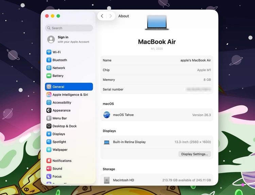This screenshot has height=195, width=255.
Task: Click the "Displays" section heading in About
Action: point(109,131)
